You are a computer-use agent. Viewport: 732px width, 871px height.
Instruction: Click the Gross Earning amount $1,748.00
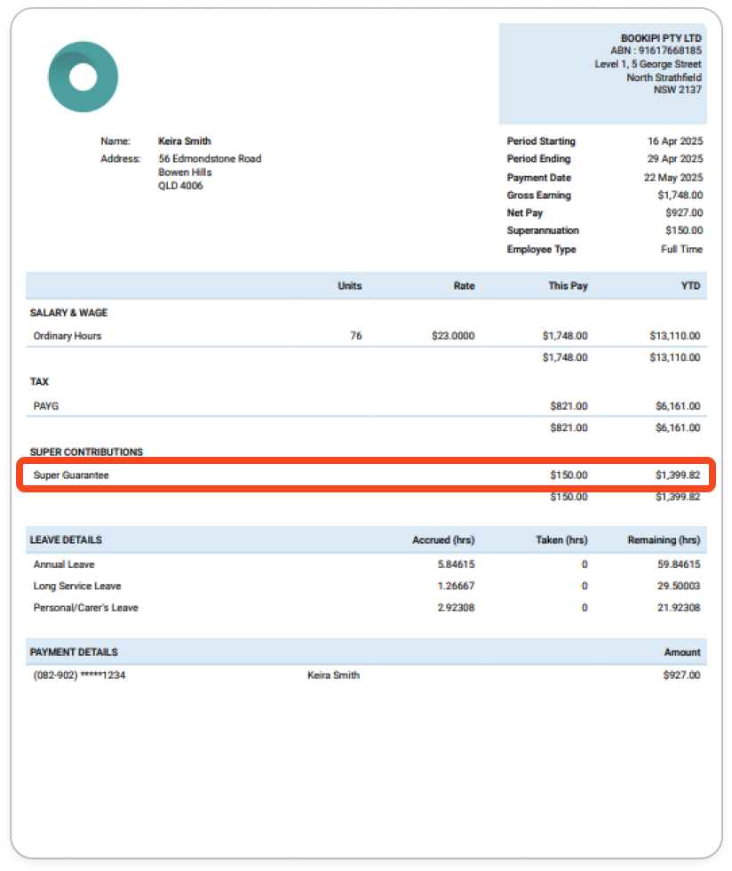[x=676, y=195]
